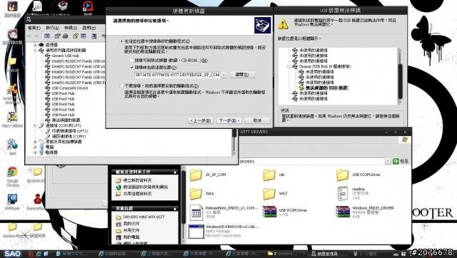Screen dimensions: 457x258
Task: Click printer icon in Device Manager toolbar
Action: point(65,36)
